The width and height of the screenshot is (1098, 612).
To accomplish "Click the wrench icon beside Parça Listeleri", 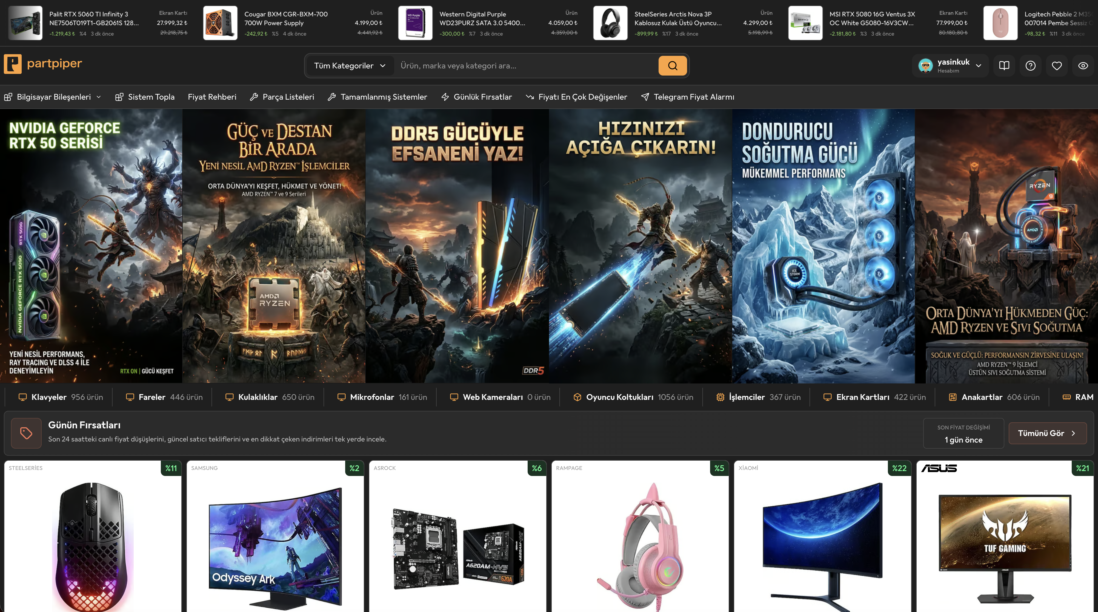I will [254, 97].
